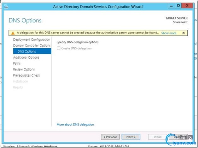Image resolution: width=198 pixels, height=148 pixels.
Task: Click the disabled Installation step
Action: tap(20, 81)
